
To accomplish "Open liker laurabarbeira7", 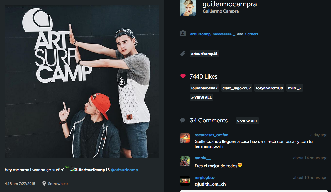I will tap(204, 88).
